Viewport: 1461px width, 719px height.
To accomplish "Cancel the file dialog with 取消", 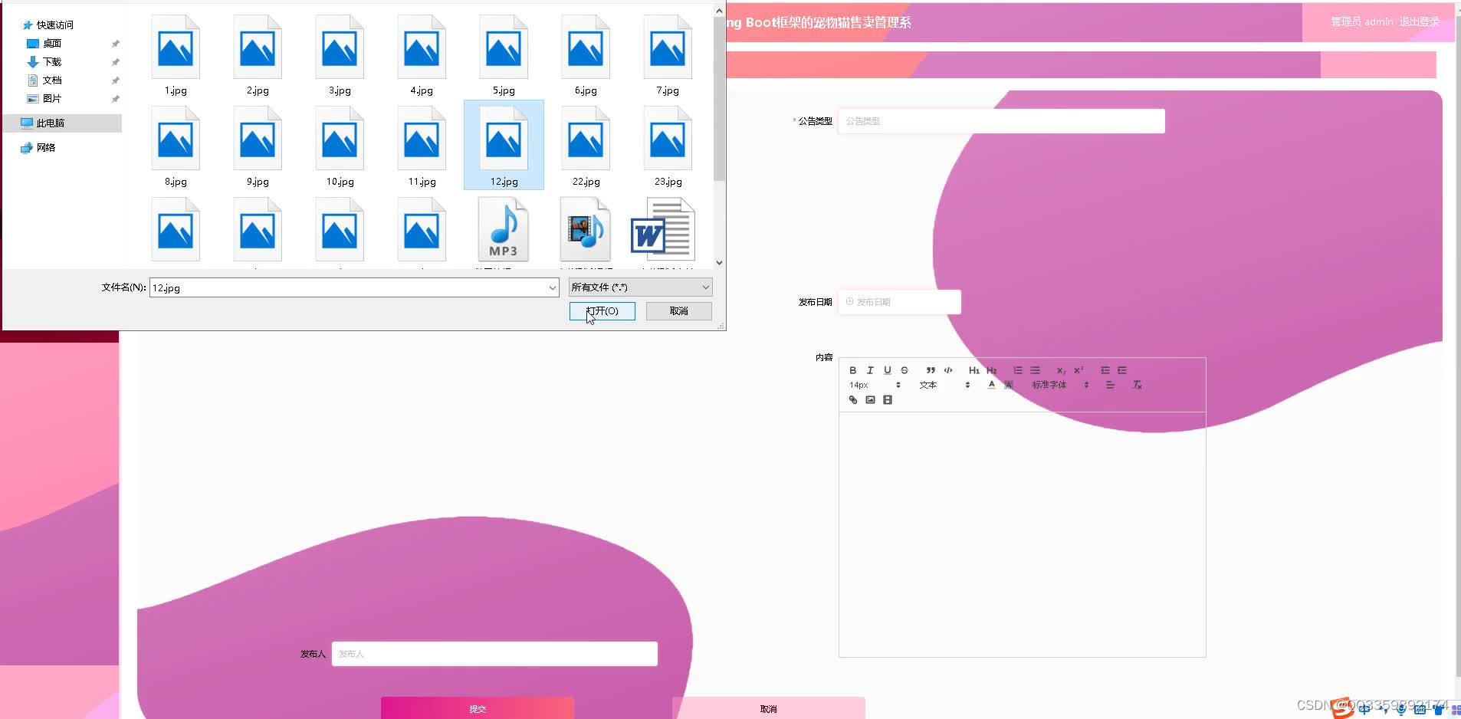I will [678, 310].
